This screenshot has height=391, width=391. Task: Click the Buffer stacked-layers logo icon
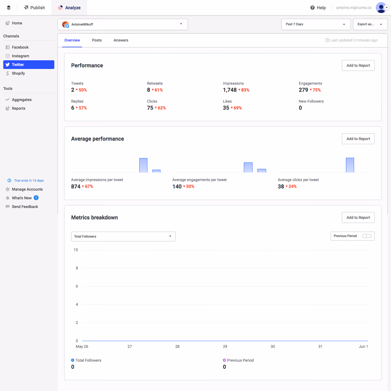9,8
